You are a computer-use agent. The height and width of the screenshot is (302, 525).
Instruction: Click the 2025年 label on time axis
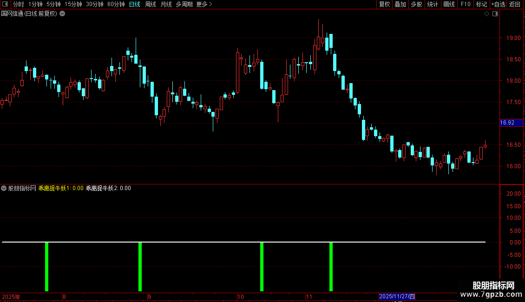[11, 296]
